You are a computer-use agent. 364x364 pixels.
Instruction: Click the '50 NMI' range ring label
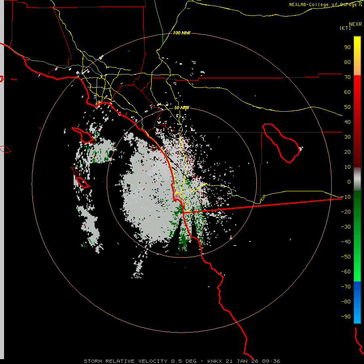(x=182, y=108)
